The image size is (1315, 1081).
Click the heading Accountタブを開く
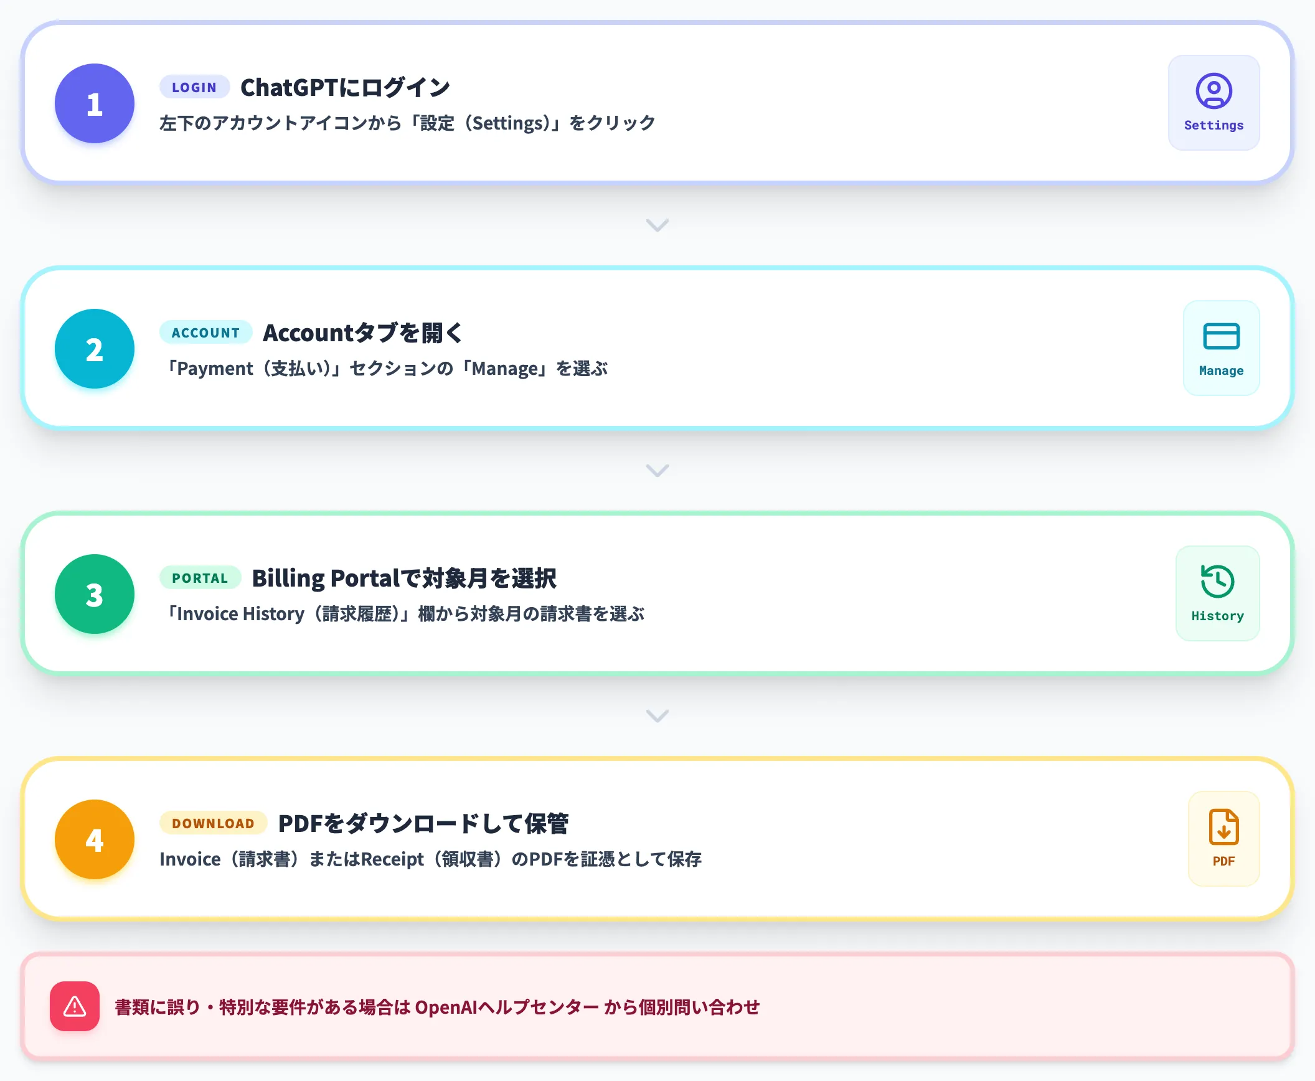(363, 333)
